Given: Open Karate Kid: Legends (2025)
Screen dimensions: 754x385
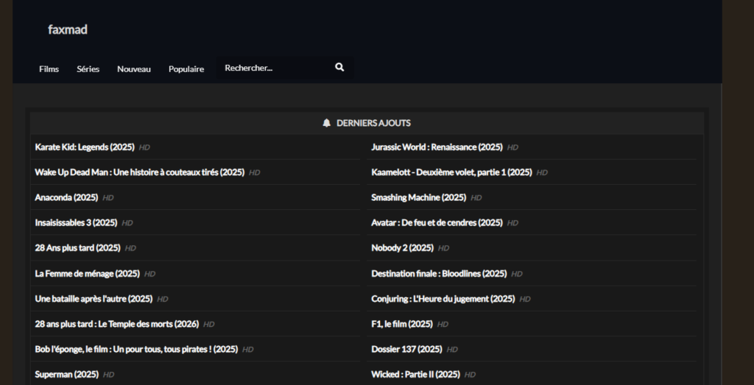Looking at the screenshot, I should pyautogui.click(x=85, y=147).
